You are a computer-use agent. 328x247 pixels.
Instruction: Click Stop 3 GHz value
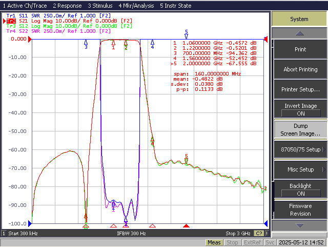coord(238,233)
